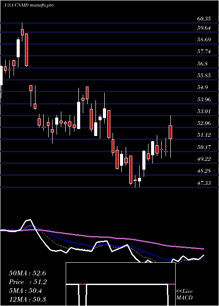Image resolution: width=219 pixels, height=306 pixels.
Task: Click the 58.69 price level label
Action: pyautogui.click(x=204, y=40)
